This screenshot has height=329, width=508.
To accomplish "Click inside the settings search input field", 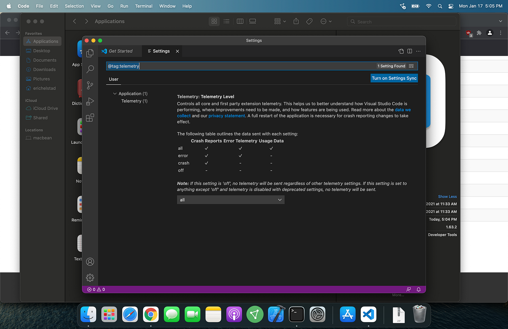I will tap(218, 66).
